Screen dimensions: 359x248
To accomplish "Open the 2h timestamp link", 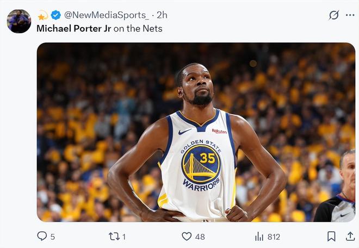I will click(x=162, y=15).
